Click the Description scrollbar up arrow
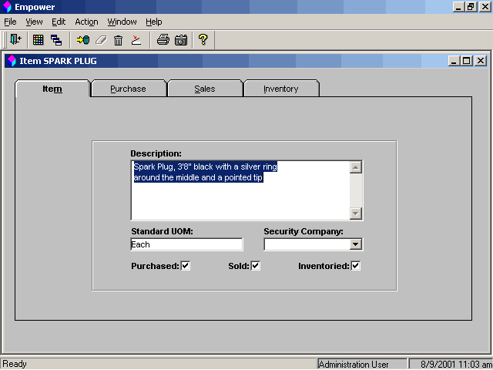493x370 pixels. (x=355, y=167)
